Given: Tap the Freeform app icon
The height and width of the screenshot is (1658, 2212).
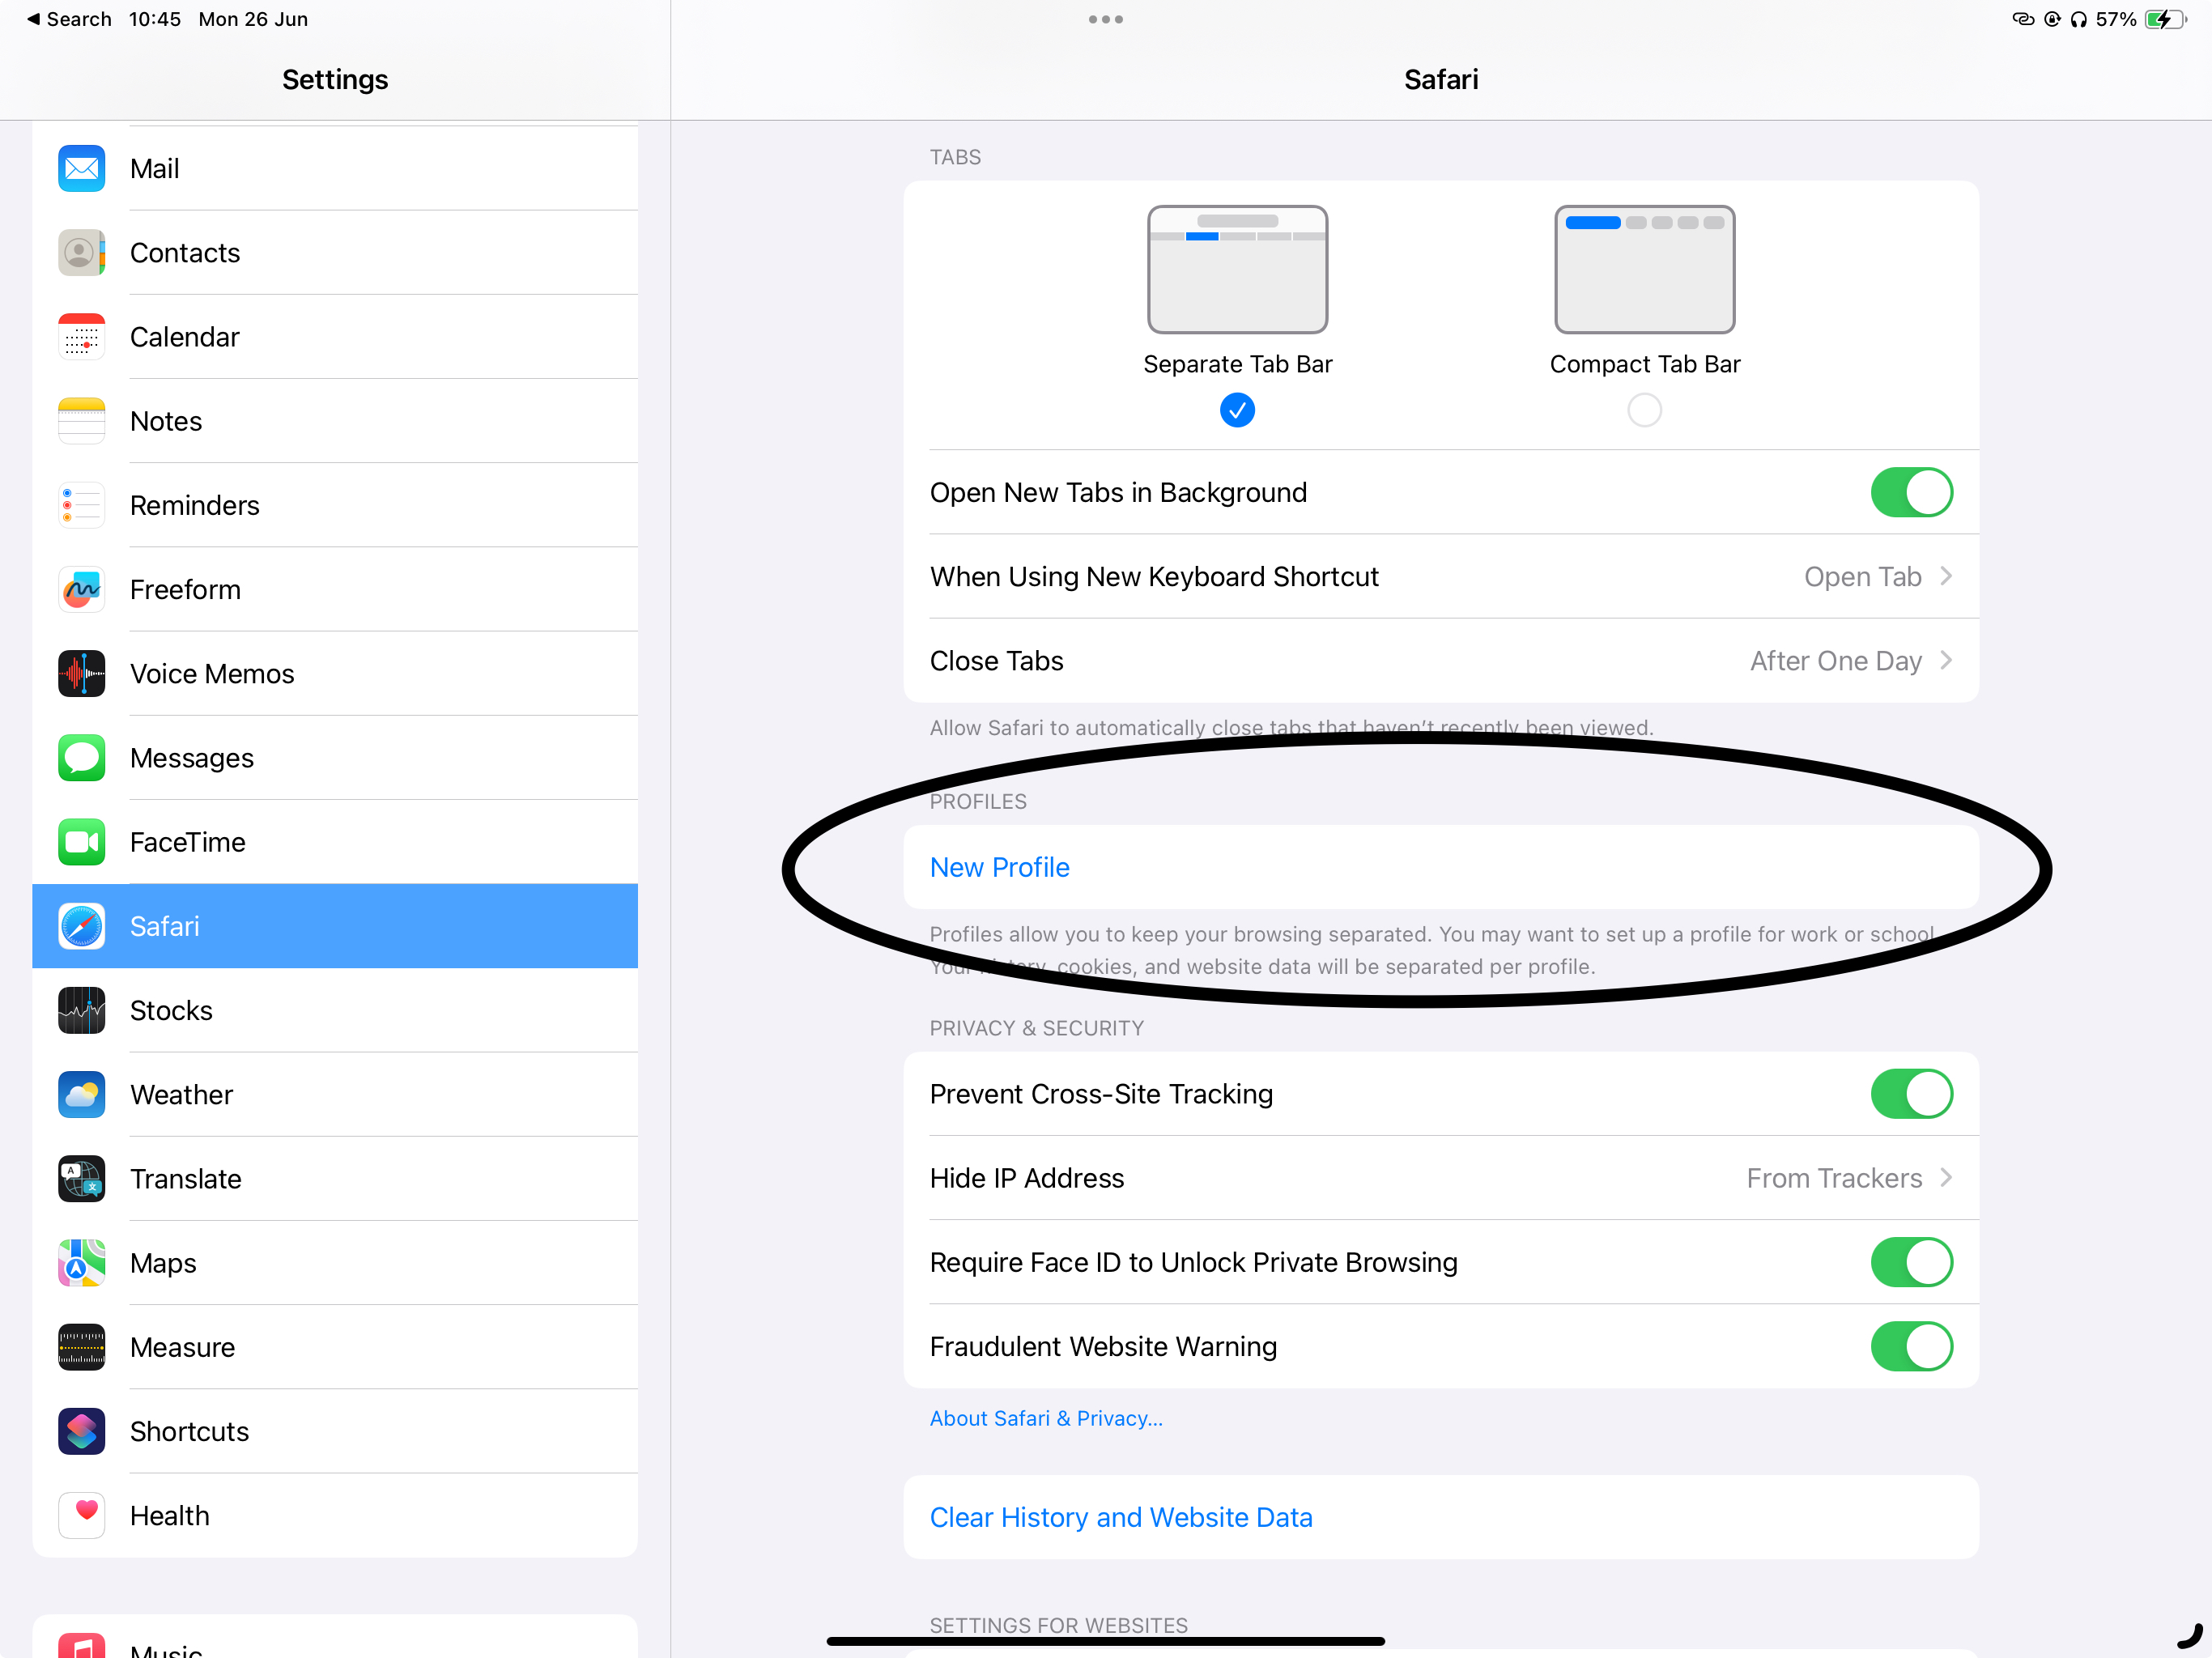Looking at the screenshot, I should point(81,589).
